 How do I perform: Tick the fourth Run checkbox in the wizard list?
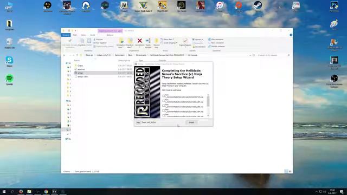point(164,110)
